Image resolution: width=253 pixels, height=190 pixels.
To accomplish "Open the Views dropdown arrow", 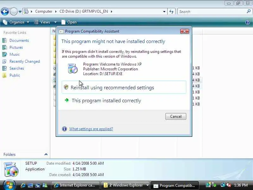I will [x=55, y=22].
